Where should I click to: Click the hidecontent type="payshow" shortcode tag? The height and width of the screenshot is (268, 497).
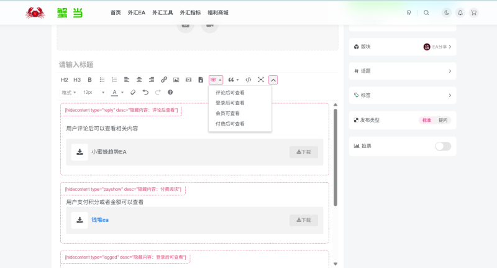[123, 190]
